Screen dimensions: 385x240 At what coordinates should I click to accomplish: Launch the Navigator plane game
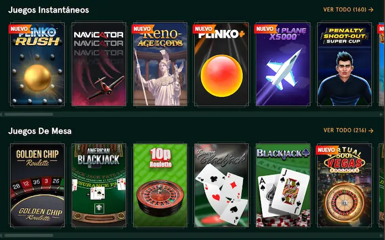tap(98, 64)
